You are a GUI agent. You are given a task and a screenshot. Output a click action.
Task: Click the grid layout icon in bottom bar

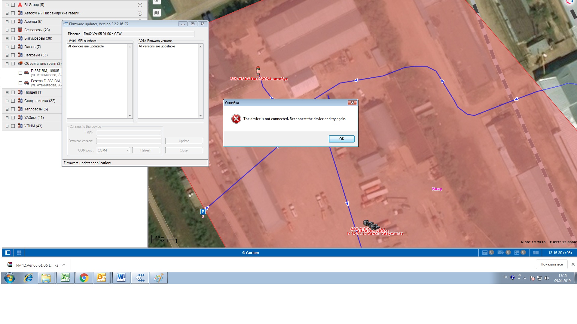coord(19,253)
